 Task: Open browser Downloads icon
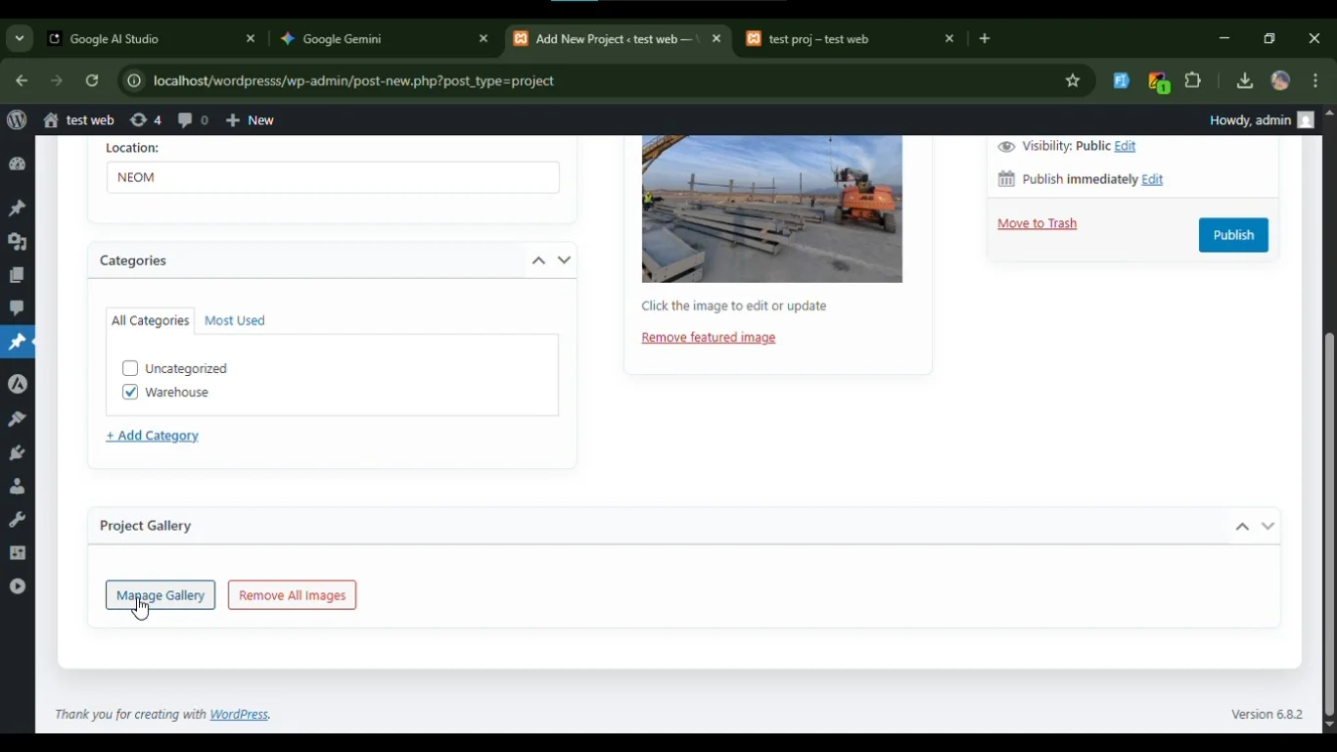coord(1245,81)
